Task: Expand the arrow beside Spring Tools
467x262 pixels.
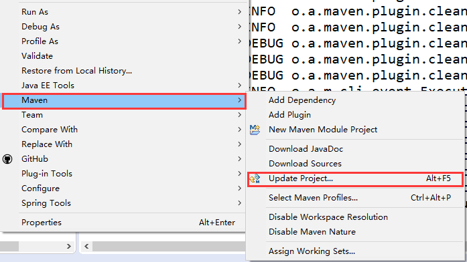Action: tap(239, 203)
